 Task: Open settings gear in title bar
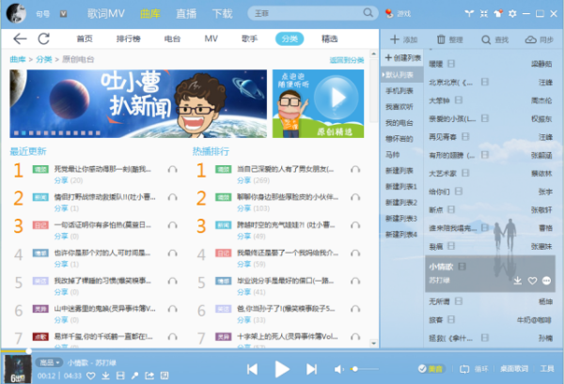click(x=512, y=14)
